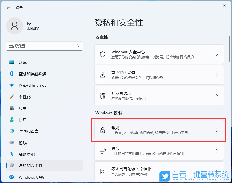Click the Windows 安全中心 shield icon
This screenshot has height=183, width=232.
click(102, 55)
